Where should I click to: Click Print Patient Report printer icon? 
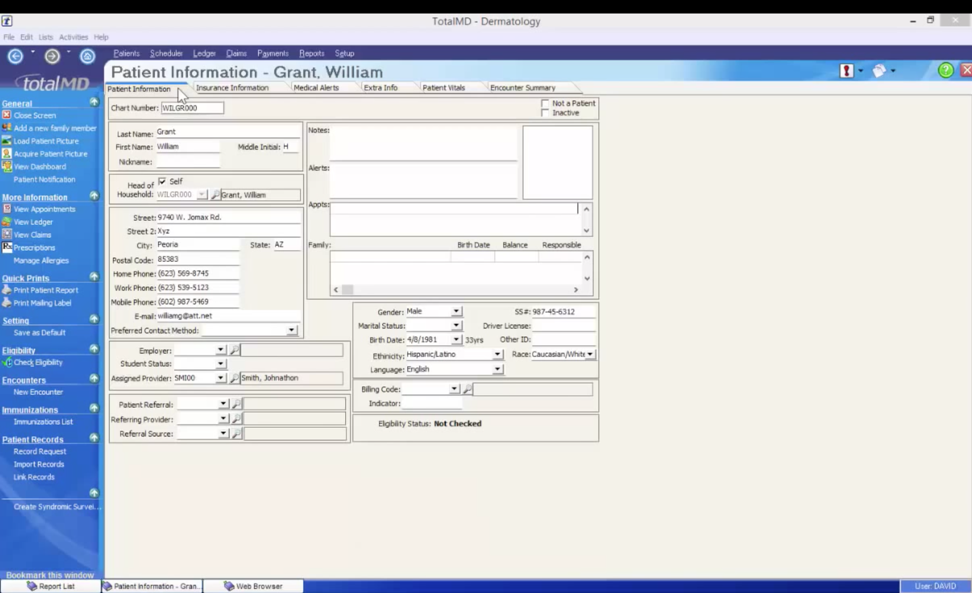coord(7,290)
